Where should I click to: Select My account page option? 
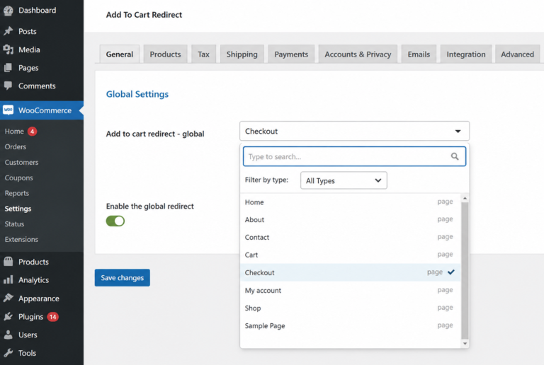(351, 290)
